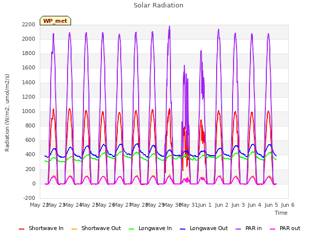Click the Jun 2 x-axis date label
The width and height of the screenshot is (318, 238).
tap(222, 205)
